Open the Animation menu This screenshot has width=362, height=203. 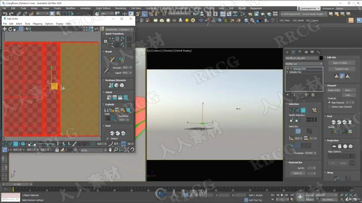click(x=85, y=8)
